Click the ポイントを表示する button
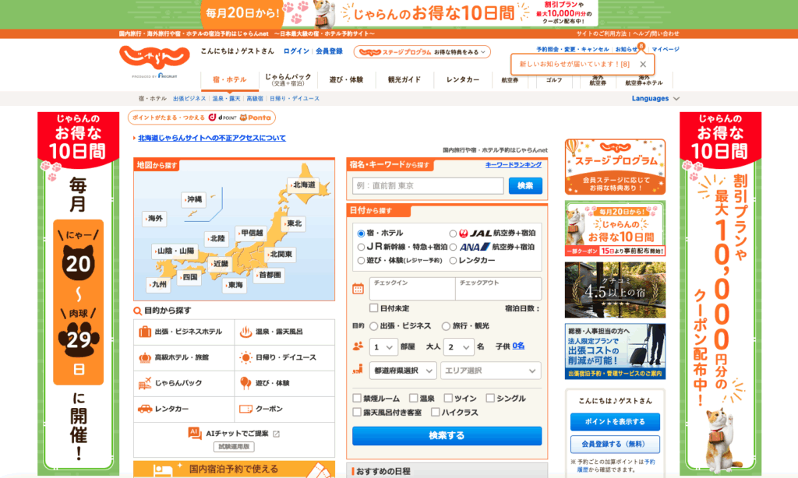 [x=615, y=421]
